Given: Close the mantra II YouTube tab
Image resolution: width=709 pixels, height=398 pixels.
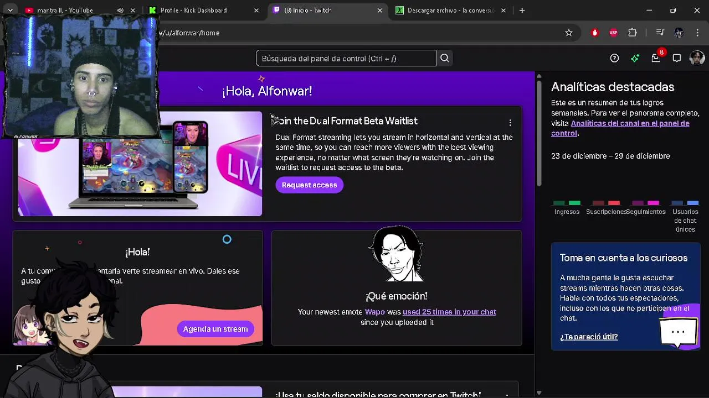Looking at the screenshot, I should [x=133, y=11].
